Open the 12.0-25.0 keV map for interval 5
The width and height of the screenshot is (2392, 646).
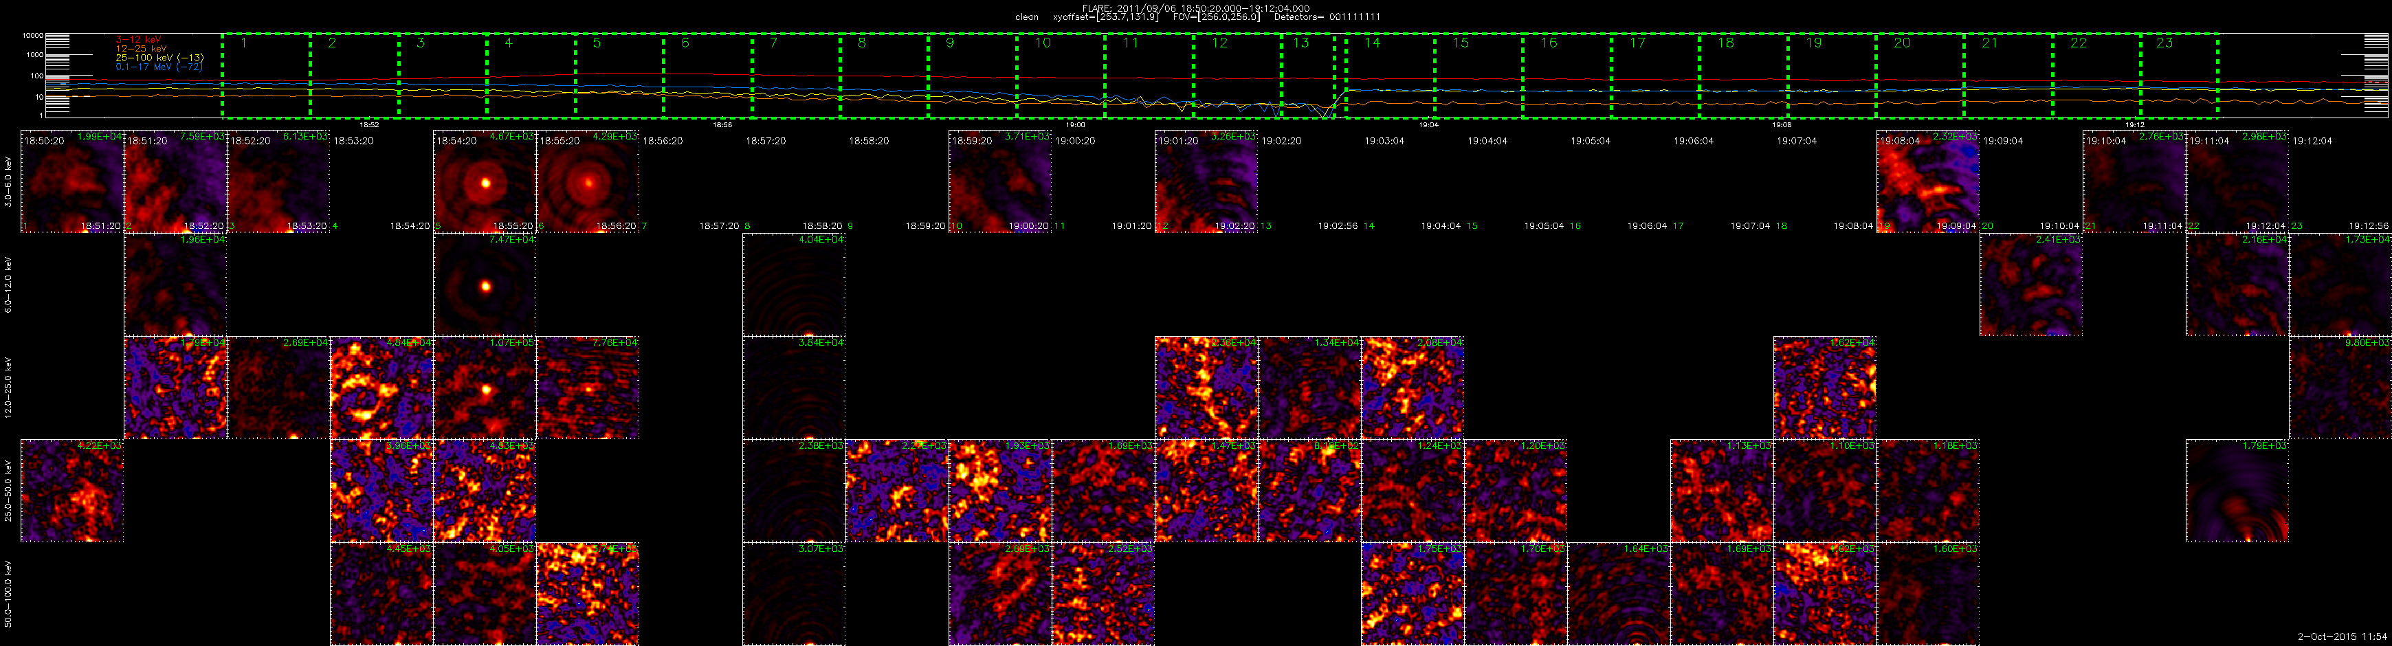(485, 388)
